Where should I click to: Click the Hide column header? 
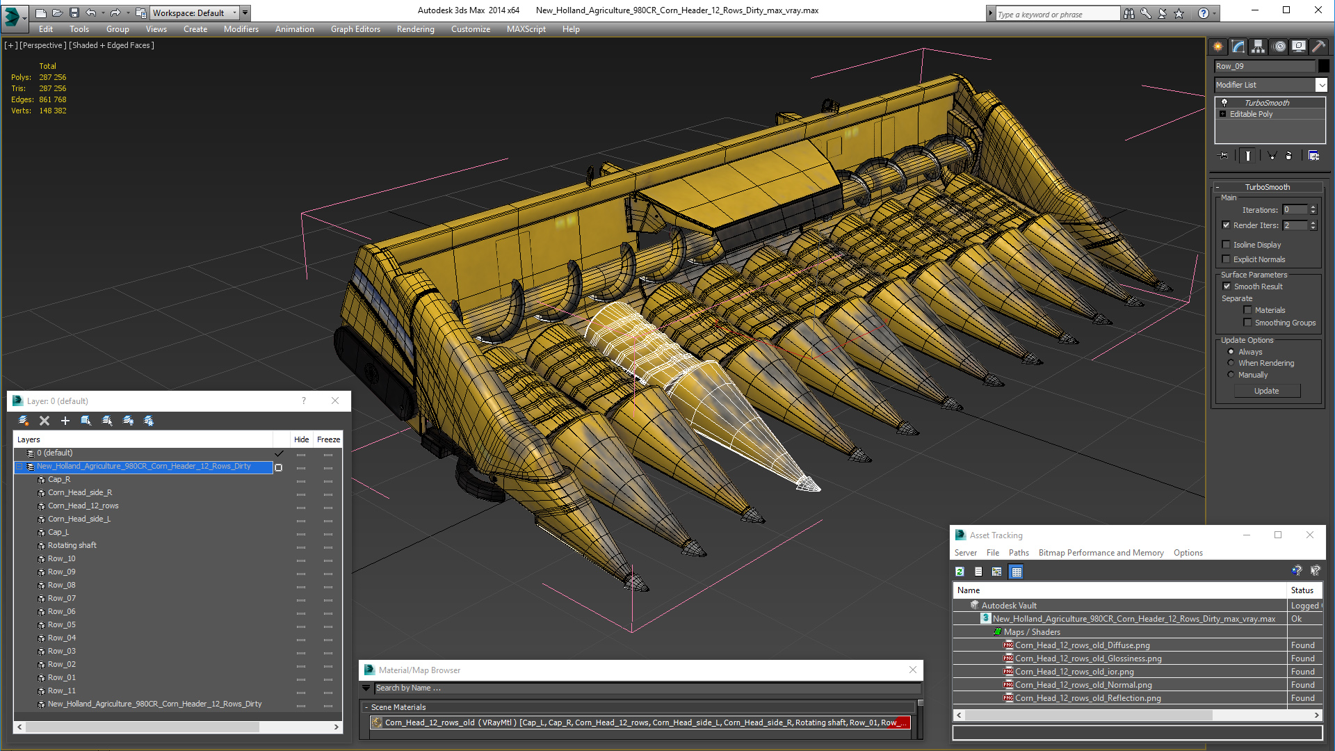301,439
